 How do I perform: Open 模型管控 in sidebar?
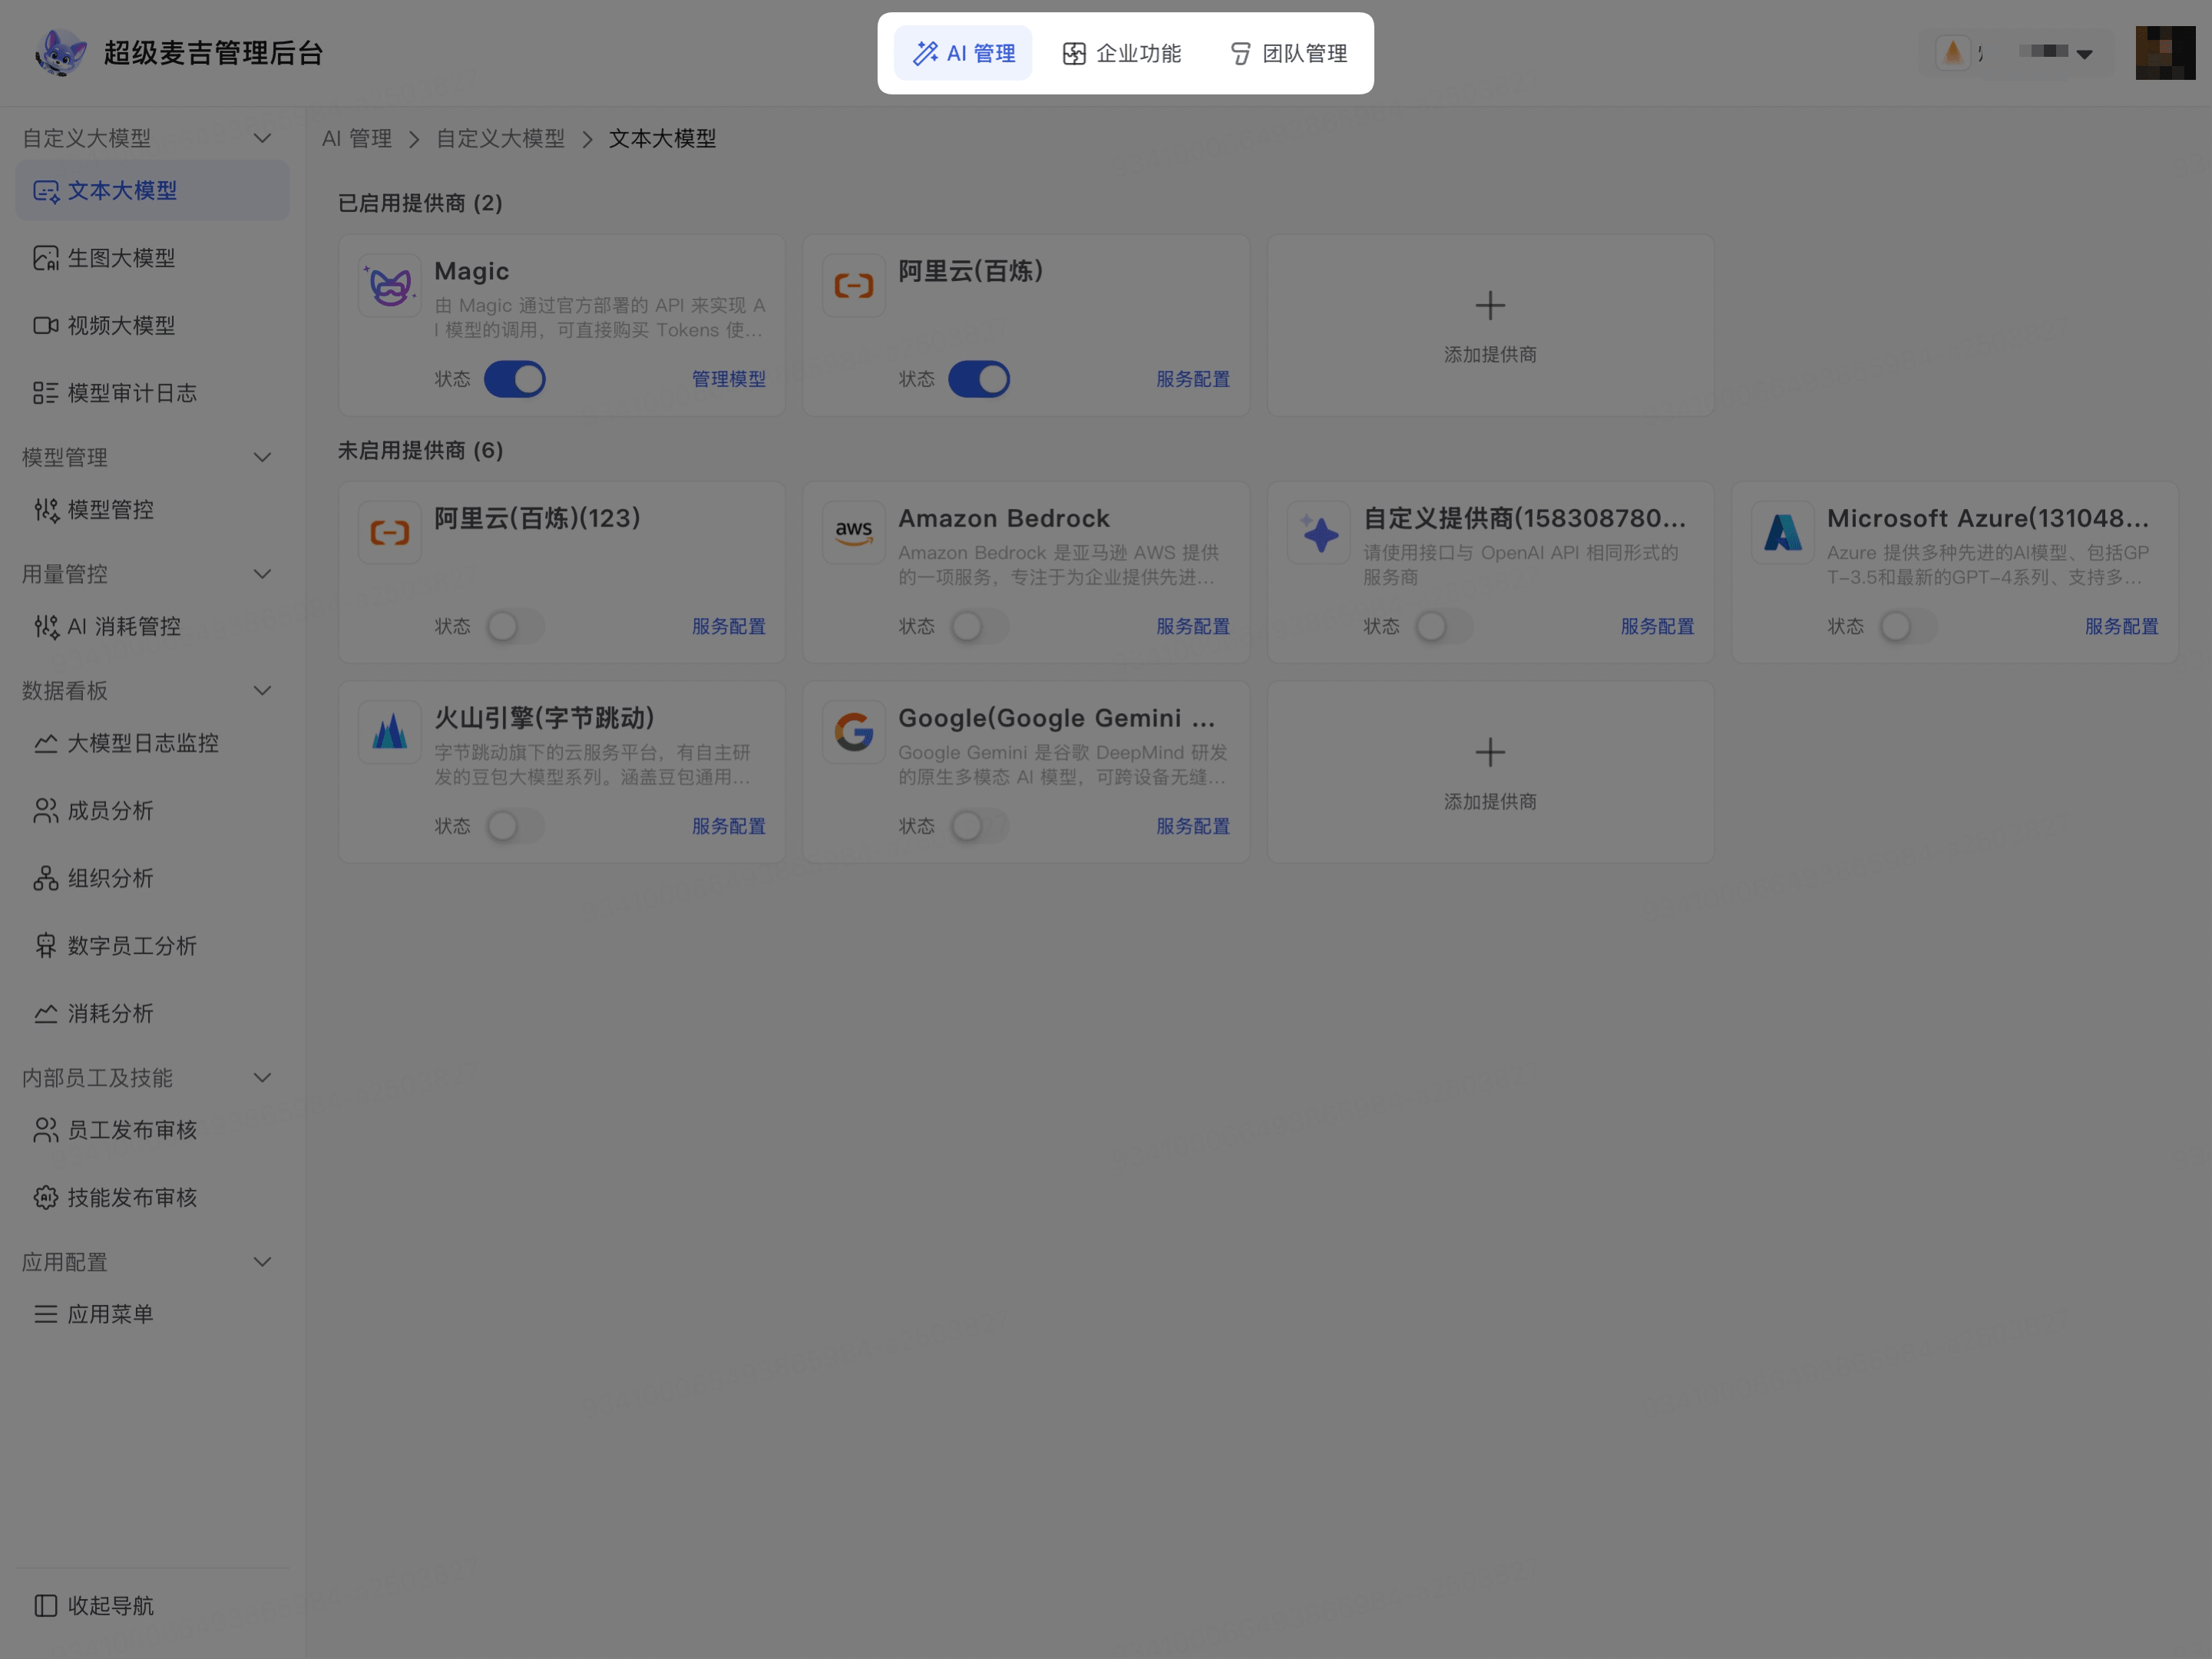[152, 510]
